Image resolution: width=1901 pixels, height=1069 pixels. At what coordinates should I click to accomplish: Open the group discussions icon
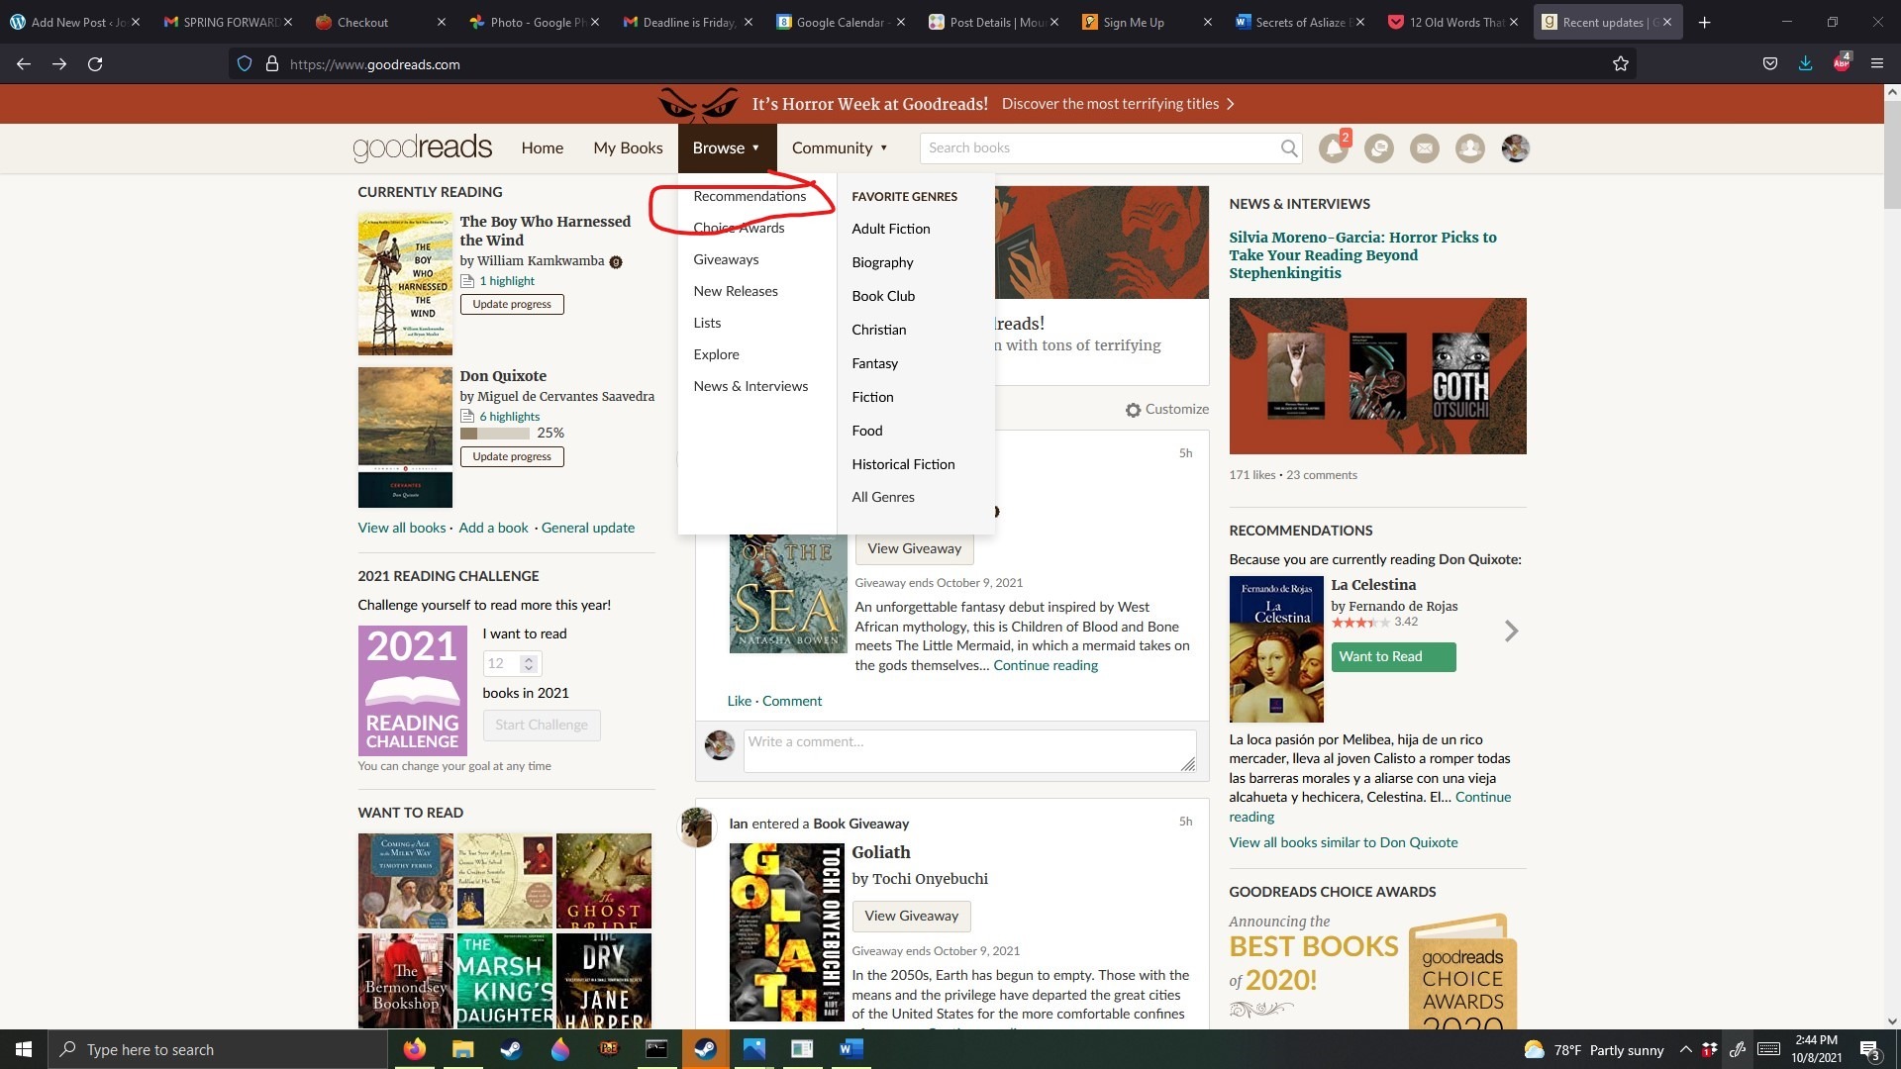pyautogui.click(x=1378, y=148)
